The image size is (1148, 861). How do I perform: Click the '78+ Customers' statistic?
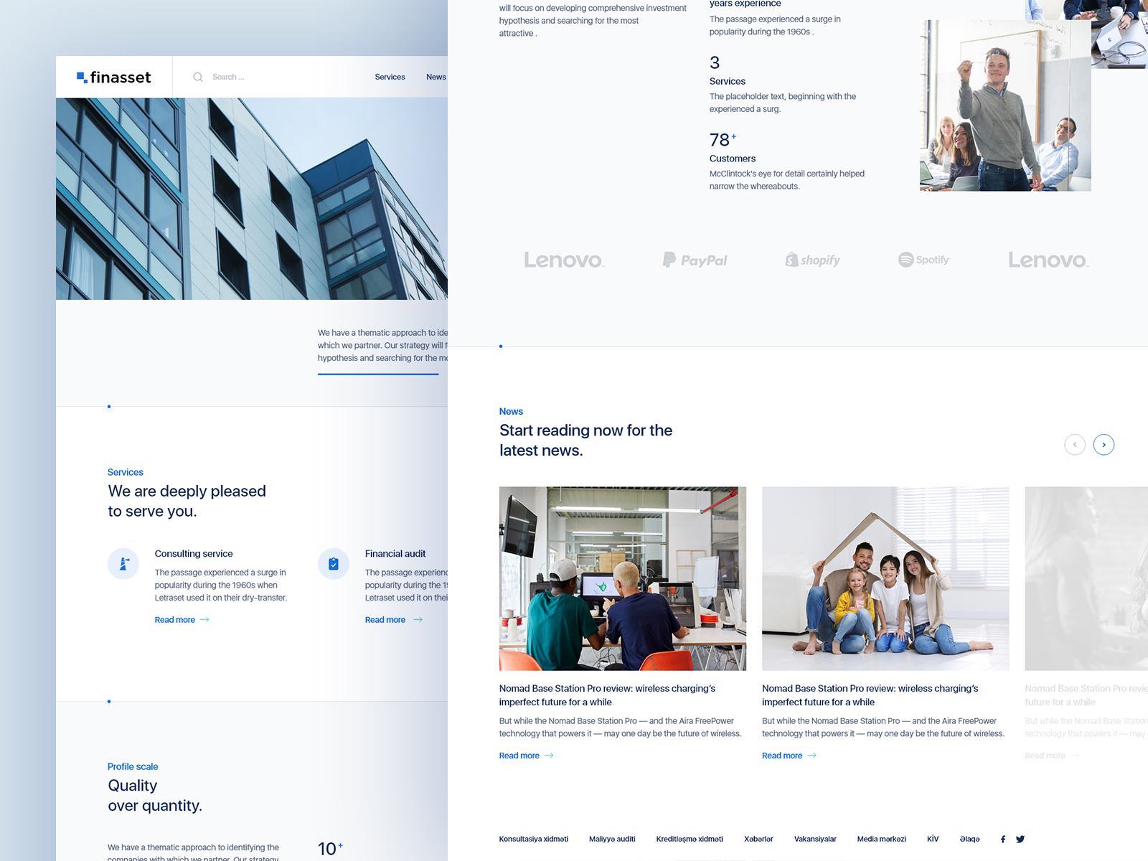(787, 161)
